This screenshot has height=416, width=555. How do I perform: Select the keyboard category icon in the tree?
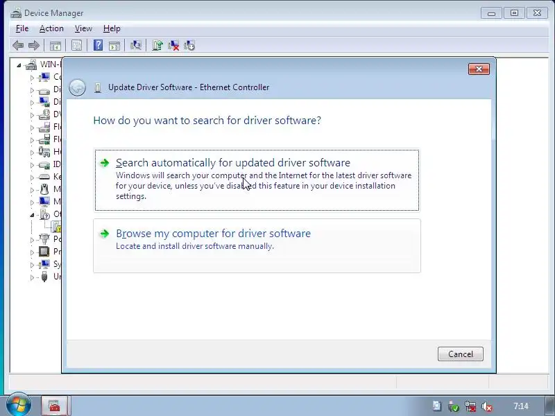[x=44, y=177]
